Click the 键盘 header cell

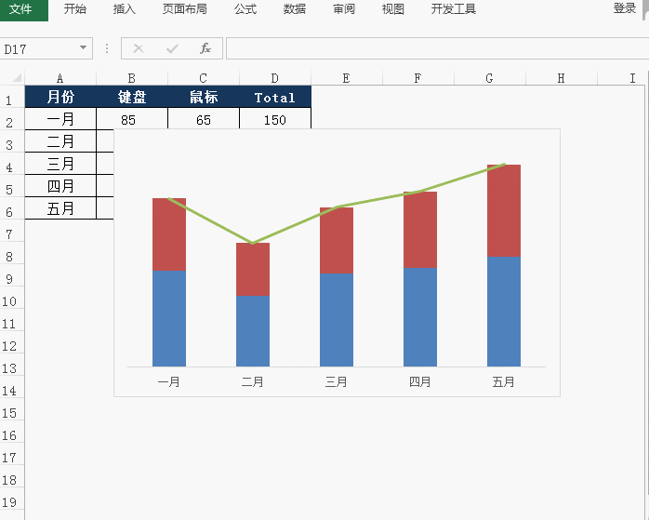[132, 97]
